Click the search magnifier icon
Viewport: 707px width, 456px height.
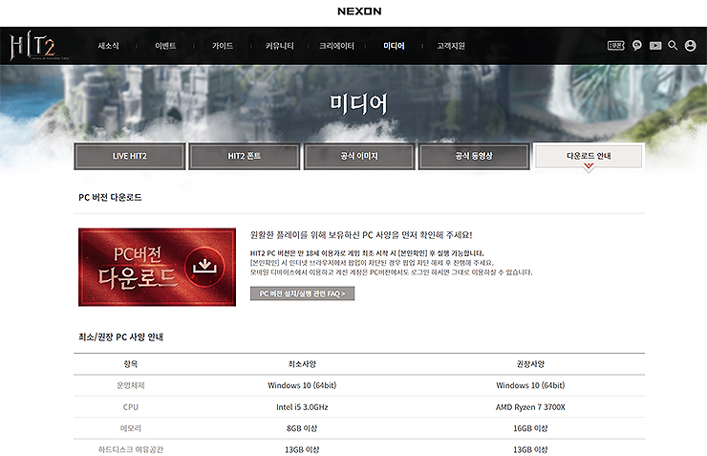673,46
